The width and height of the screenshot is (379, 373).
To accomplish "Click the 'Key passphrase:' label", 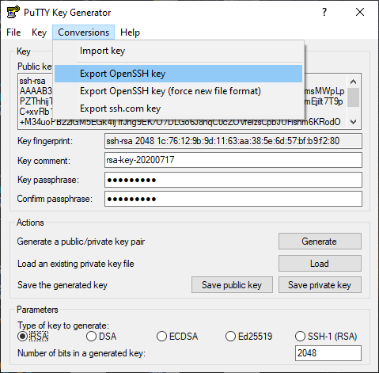I will [x=48, y=180].
